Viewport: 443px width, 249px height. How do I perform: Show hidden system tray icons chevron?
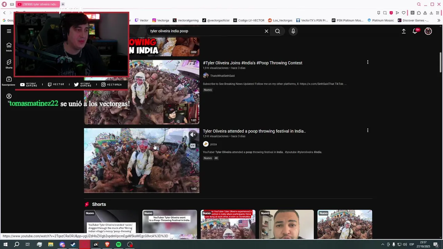pyautogui.click(x=382, y=245)
